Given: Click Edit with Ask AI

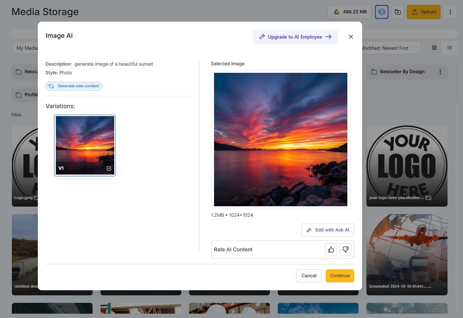Looking at the screenshot, I should [x=328, y=230].
